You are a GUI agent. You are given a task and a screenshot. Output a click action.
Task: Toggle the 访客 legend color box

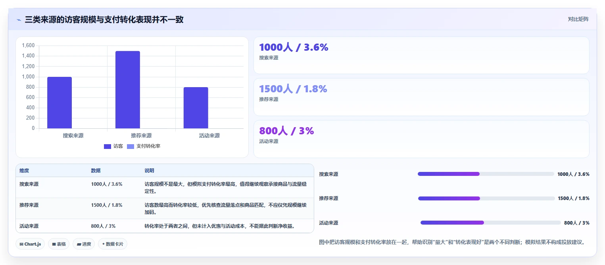108,147
